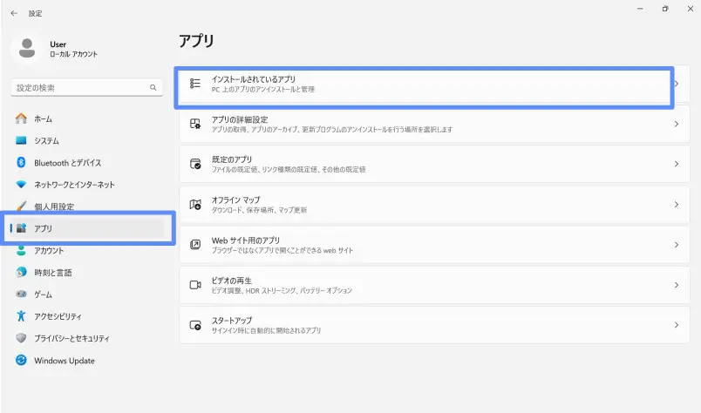Go to Windows Update settings
701x413 pixels.
tap(87, 360)
